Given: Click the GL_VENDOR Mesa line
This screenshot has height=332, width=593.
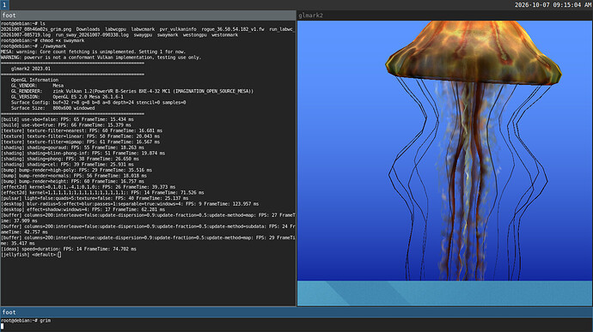Looking at the screenshot, I should click(37, 86).
